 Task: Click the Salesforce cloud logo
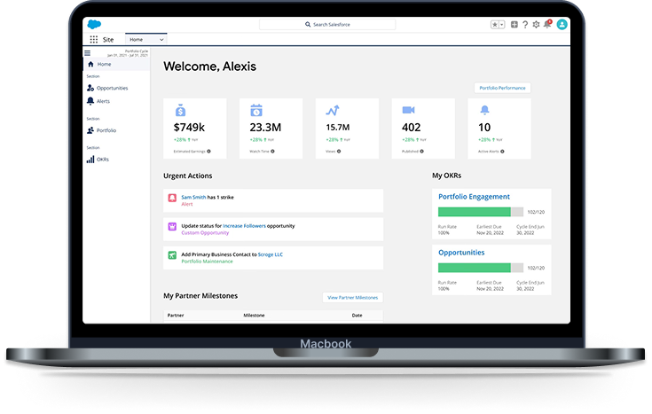pos(92,25)
